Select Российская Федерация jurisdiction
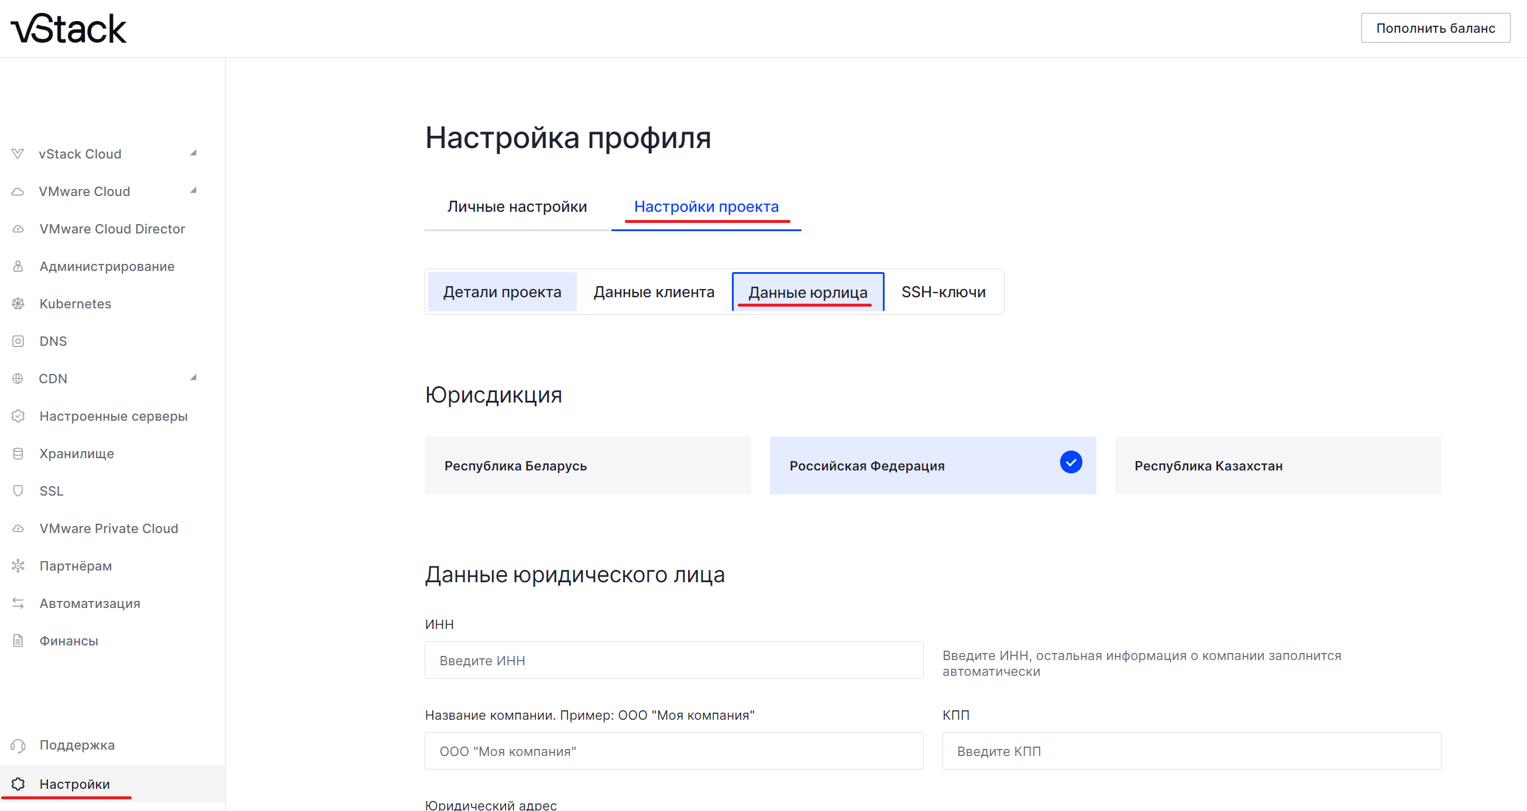Image resolution: width=1527 pixels, height=811 pixels. click(x=933, y=465)
